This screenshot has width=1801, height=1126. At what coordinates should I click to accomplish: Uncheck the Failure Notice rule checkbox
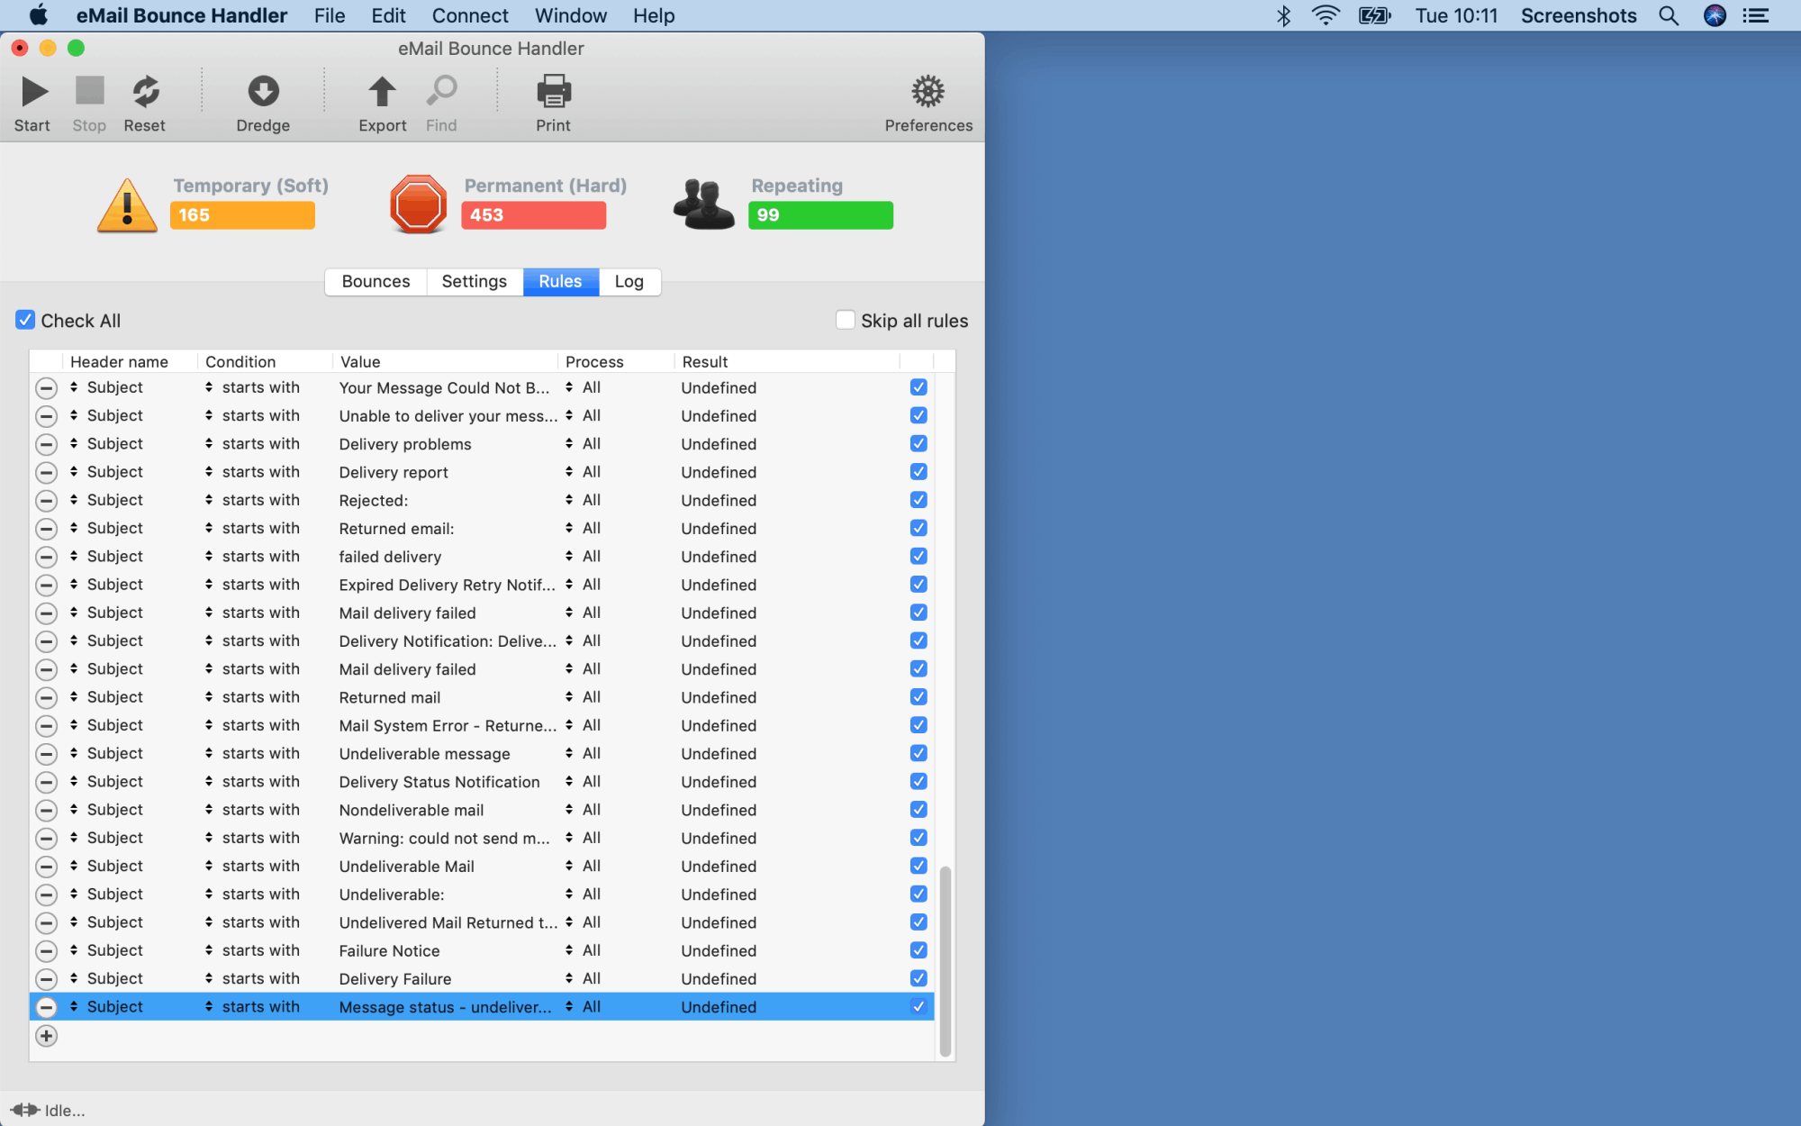click(x=919, y=950)
